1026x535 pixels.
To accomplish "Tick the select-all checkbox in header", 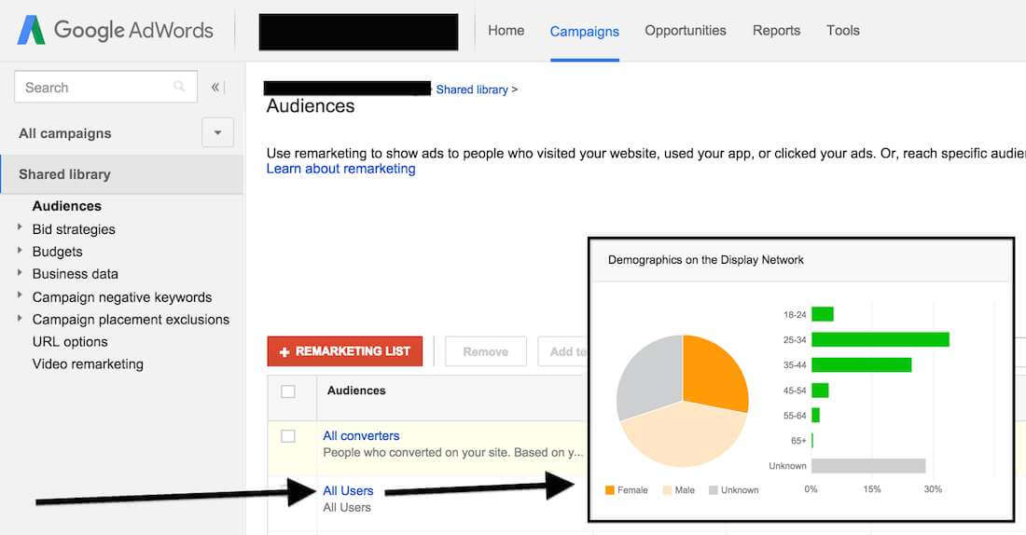I will 288,391.
